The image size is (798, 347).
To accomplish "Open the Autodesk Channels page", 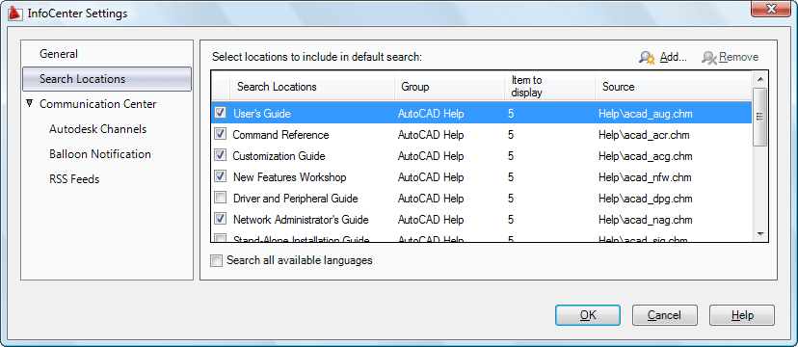I will click(x=97, y=129).
